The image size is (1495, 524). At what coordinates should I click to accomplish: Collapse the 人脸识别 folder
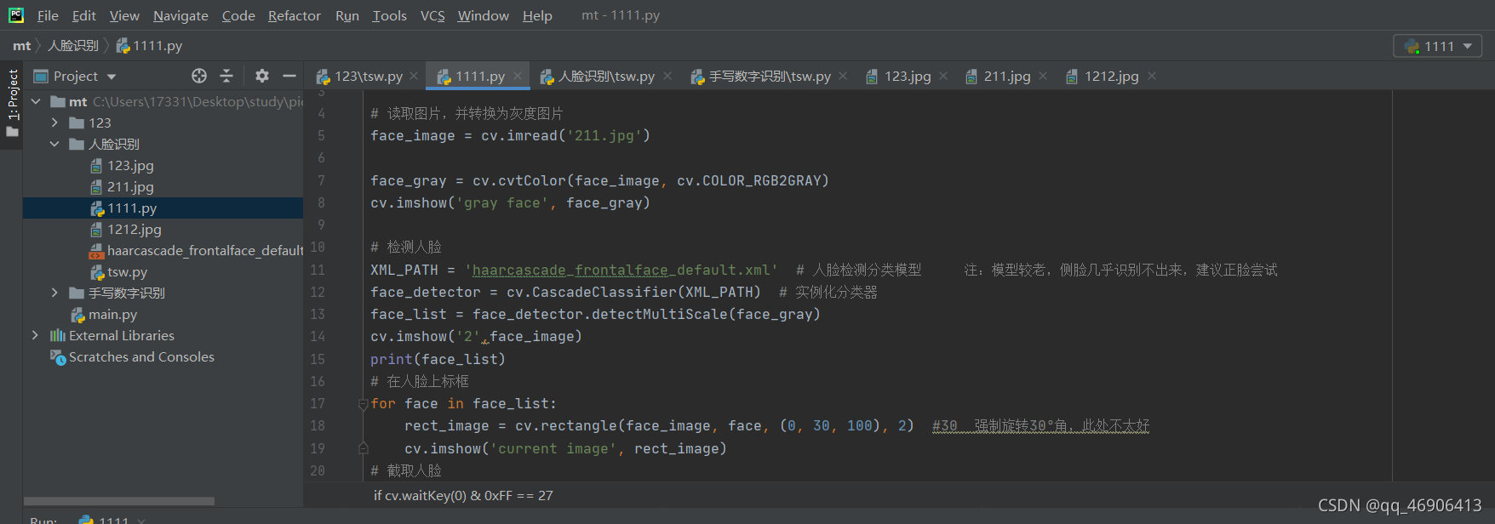pos(54,144)
